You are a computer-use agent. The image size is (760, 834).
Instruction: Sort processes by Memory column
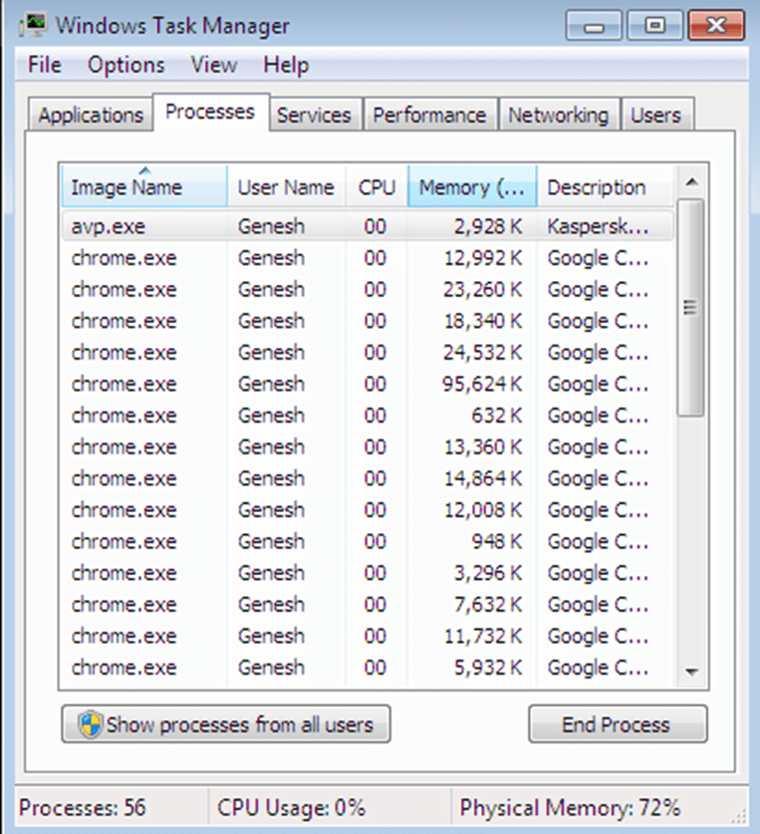[x=472, y=186]
